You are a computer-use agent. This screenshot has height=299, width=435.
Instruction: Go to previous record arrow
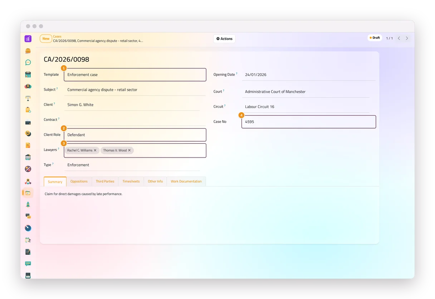[x=399, y=38]
